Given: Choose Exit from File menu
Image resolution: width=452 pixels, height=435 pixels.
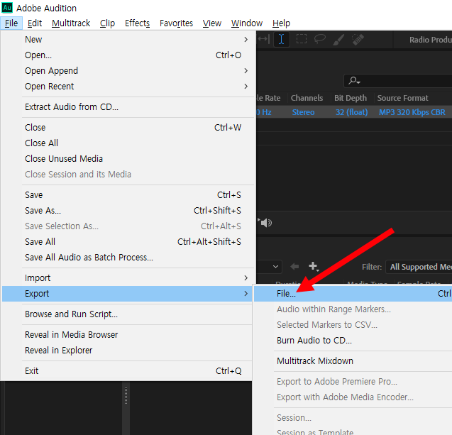Looking at the screenshot, I should [127, 370].
